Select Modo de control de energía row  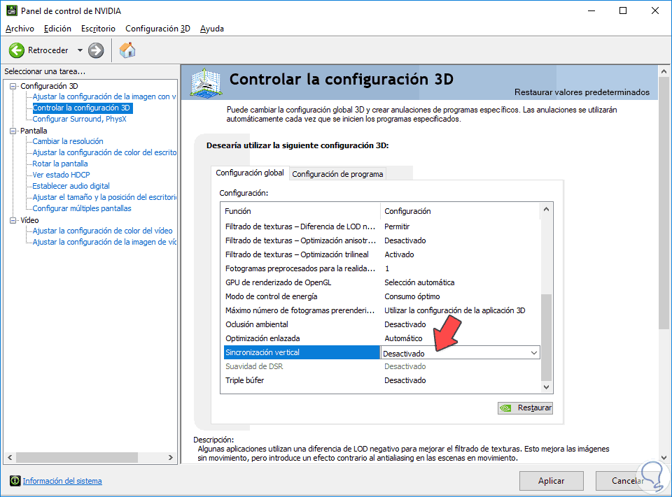[381, 296]
